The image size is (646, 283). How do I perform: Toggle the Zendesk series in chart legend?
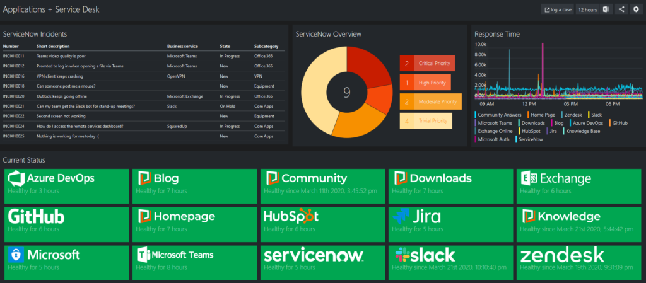click(x=571, y=115)
